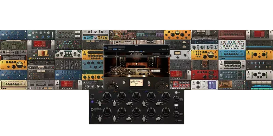The width and height of the screenshot is (273, 136).
Task: Select next preset arrow in plugin header
Action: [x=112, y=49]
